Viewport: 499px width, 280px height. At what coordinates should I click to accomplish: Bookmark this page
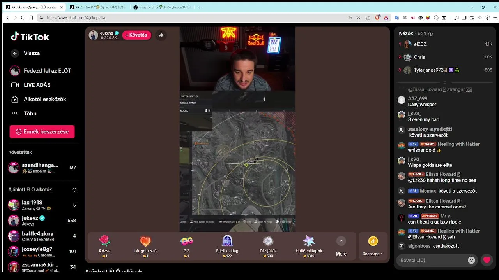[32, 17]
